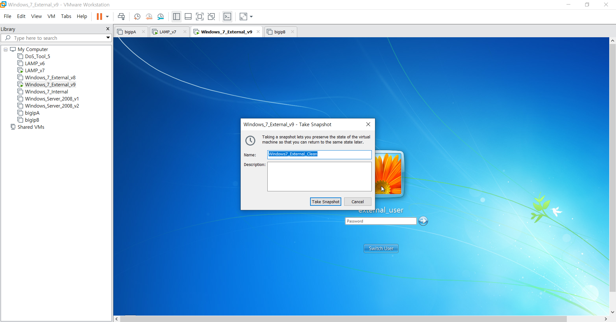Cancel the Take Snapshot dialog
The width and height of the screenshot is (616, 322).
pos(358,202)
